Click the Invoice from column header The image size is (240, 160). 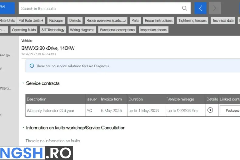pos(113,99)
